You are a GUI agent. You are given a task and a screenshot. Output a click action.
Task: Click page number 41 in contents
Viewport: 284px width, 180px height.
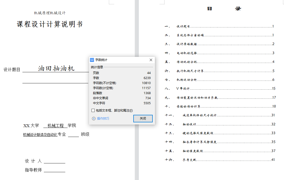pyautogui.click(x=273, y=160)
